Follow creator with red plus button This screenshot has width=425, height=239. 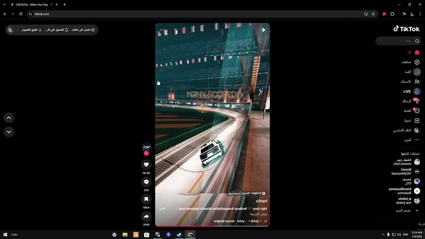[146, 153]
